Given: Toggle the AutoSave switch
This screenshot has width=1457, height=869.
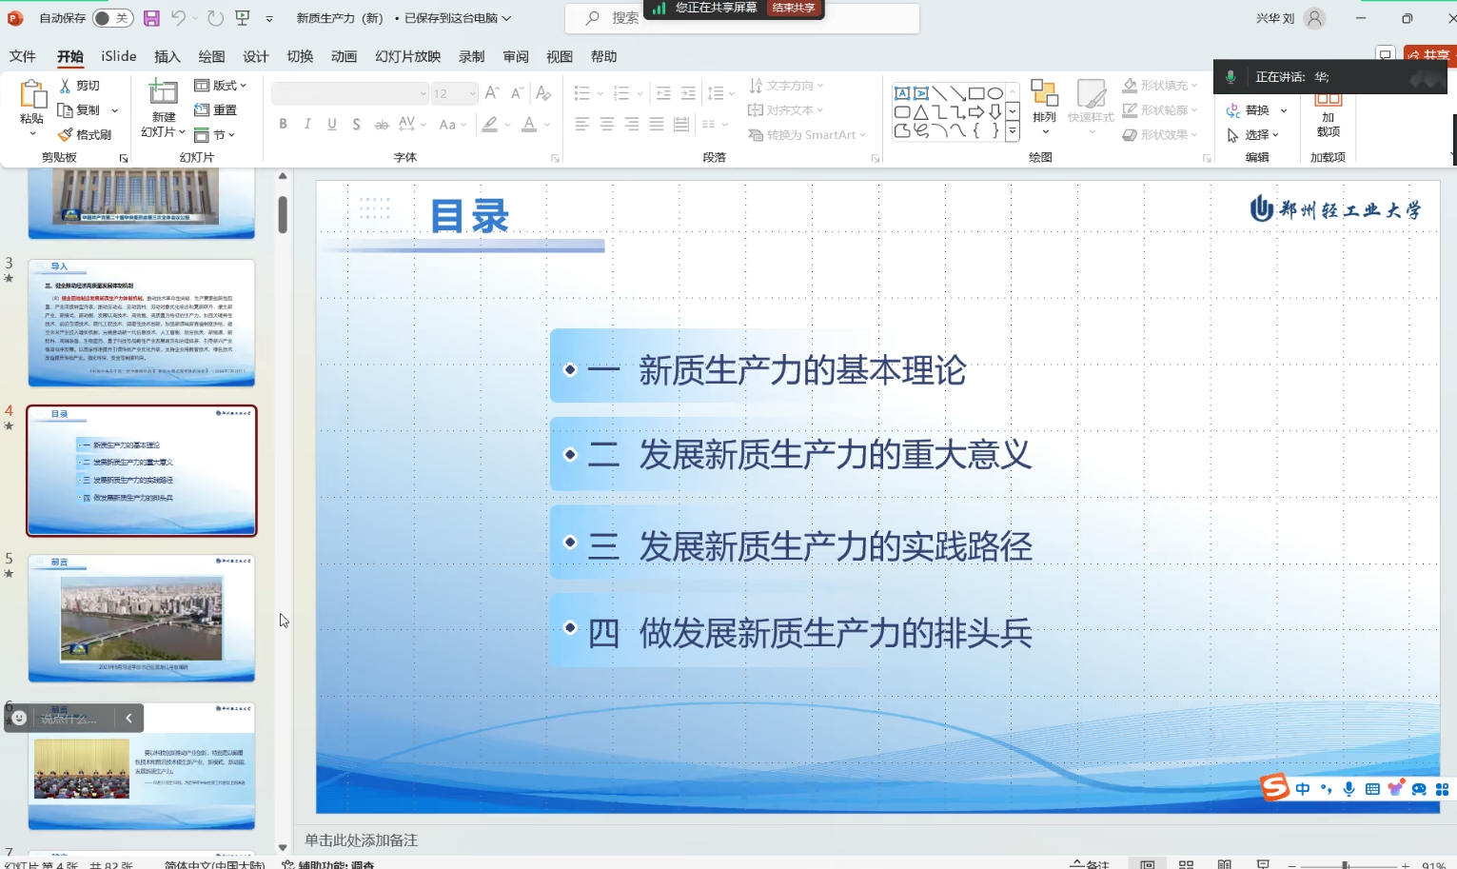Looking at the screenshot, I should click(111, 18).
